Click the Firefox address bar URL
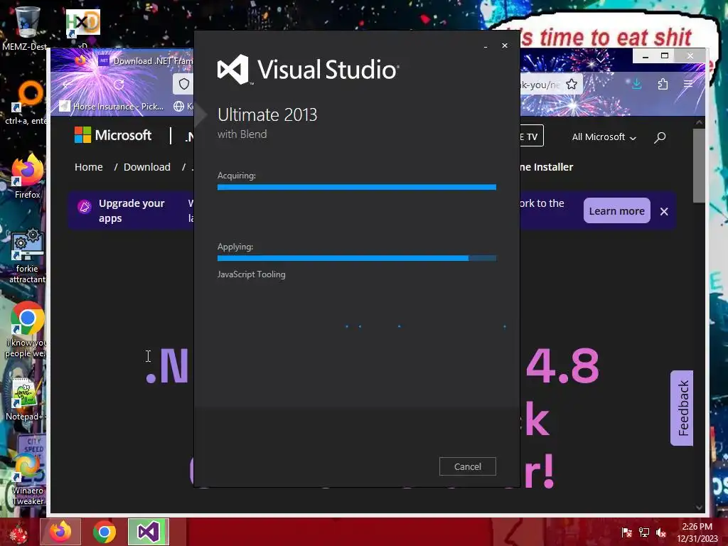 (x=540, y=85)
